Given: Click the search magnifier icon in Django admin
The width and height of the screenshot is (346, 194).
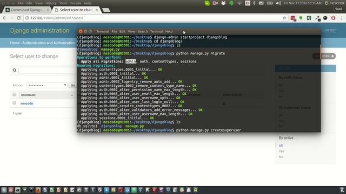Looking at the screenshot, I should tap(15, 71).
